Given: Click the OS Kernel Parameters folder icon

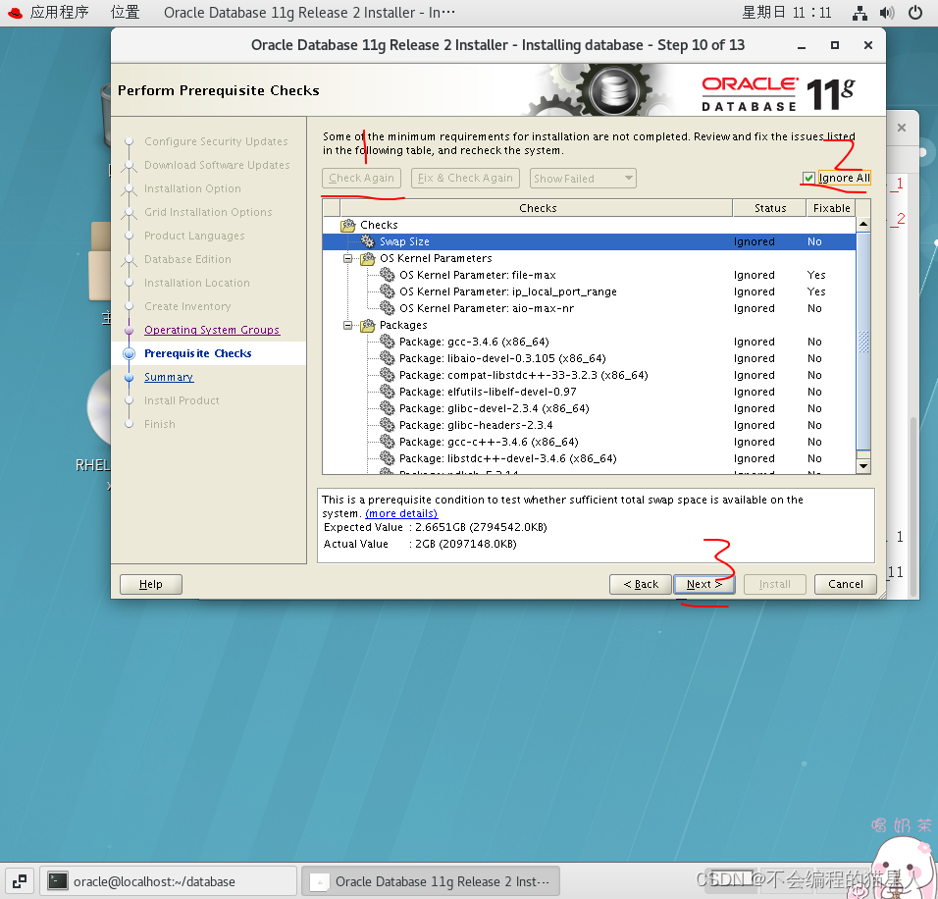Looking at the screenshot, I should 368,258.
